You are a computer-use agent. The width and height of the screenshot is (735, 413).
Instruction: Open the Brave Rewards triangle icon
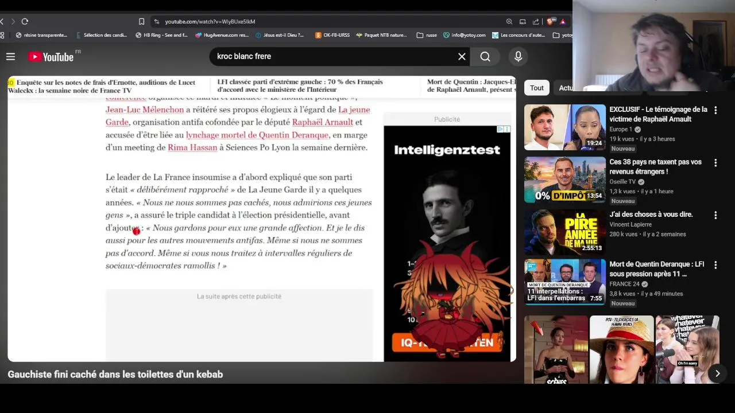(x=563, y=21)
